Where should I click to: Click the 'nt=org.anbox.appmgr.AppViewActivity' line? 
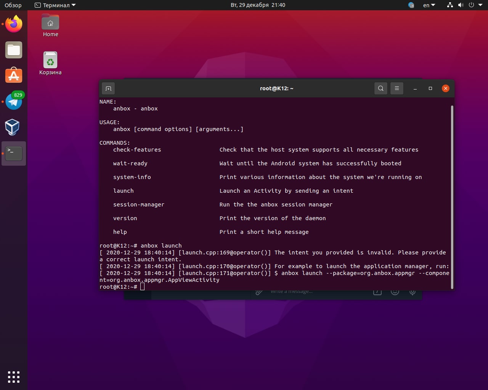(159, 280)
